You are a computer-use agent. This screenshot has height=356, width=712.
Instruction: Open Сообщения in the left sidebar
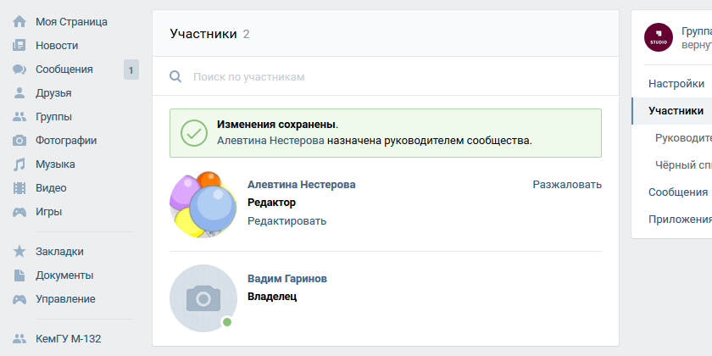(64, 70)
